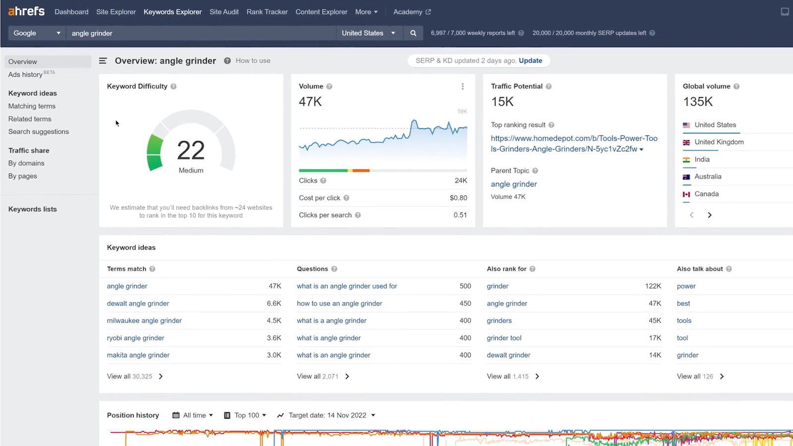Click View all 1,415 also rank for

coord(513,377)
